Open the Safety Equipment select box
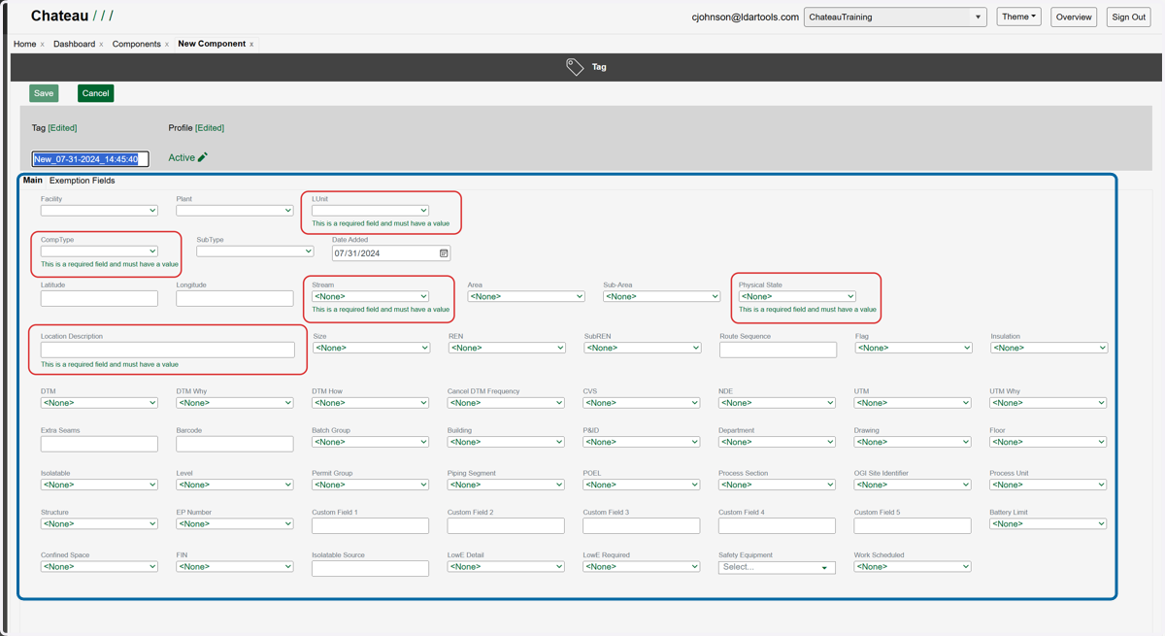 777,567
